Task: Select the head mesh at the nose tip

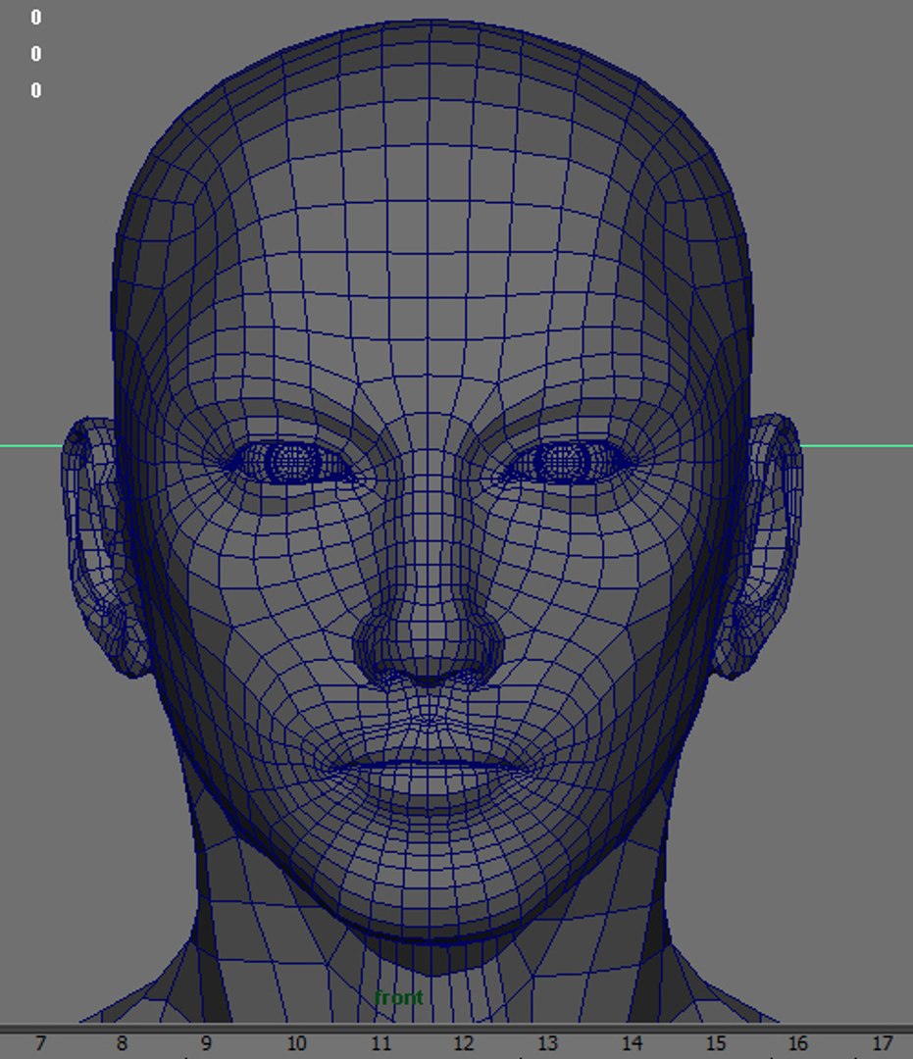Action: (x=428, y=645)
